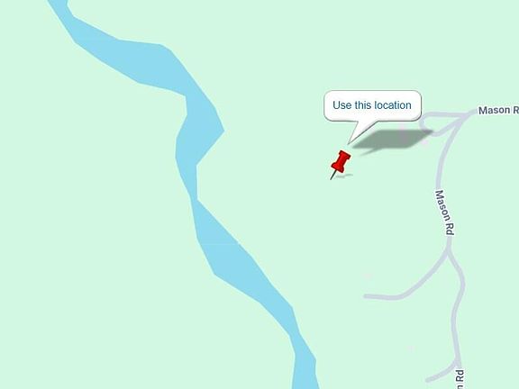The width and height of the screenshot is (519, 389).
Task: Click the partially visible road label below Mason Rd
Action: (460, 379)
